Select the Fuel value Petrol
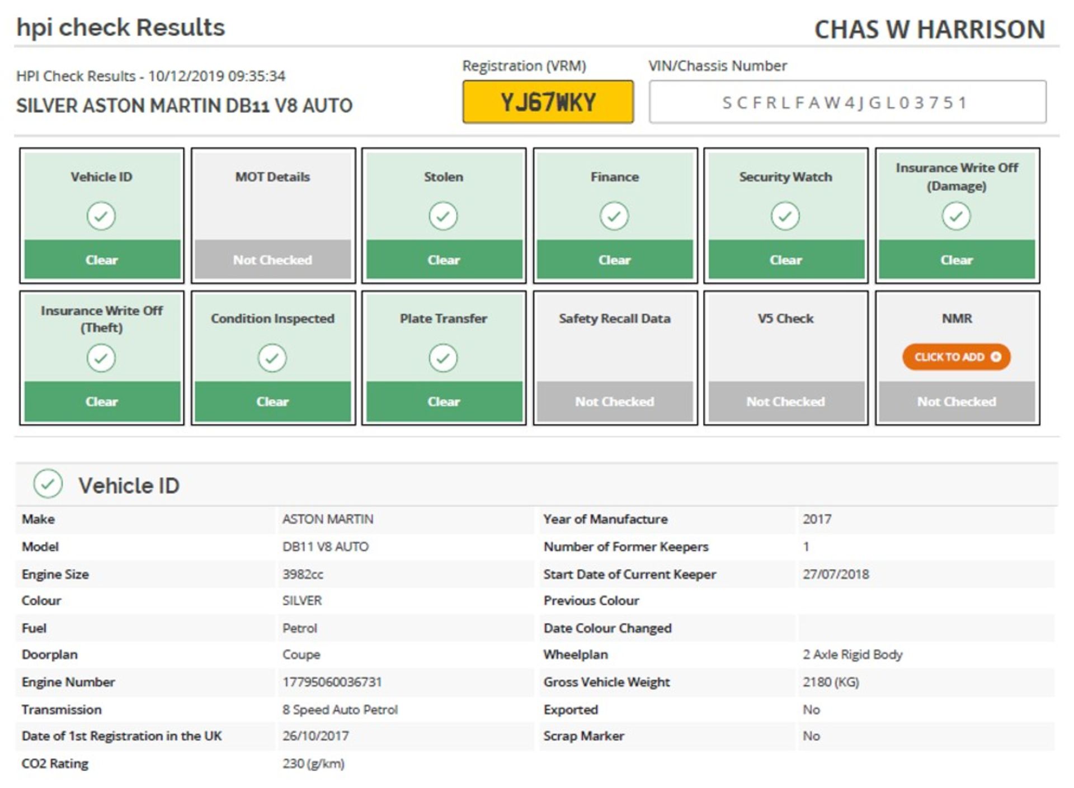Viewport: 1074px width, 788px height. 300,628
